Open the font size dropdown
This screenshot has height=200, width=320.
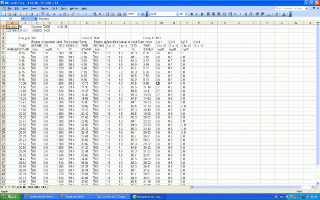(x=186, y=14)
